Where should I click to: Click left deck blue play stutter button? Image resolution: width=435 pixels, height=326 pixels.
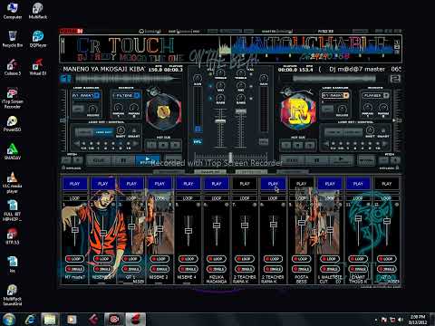coord(148,160)
